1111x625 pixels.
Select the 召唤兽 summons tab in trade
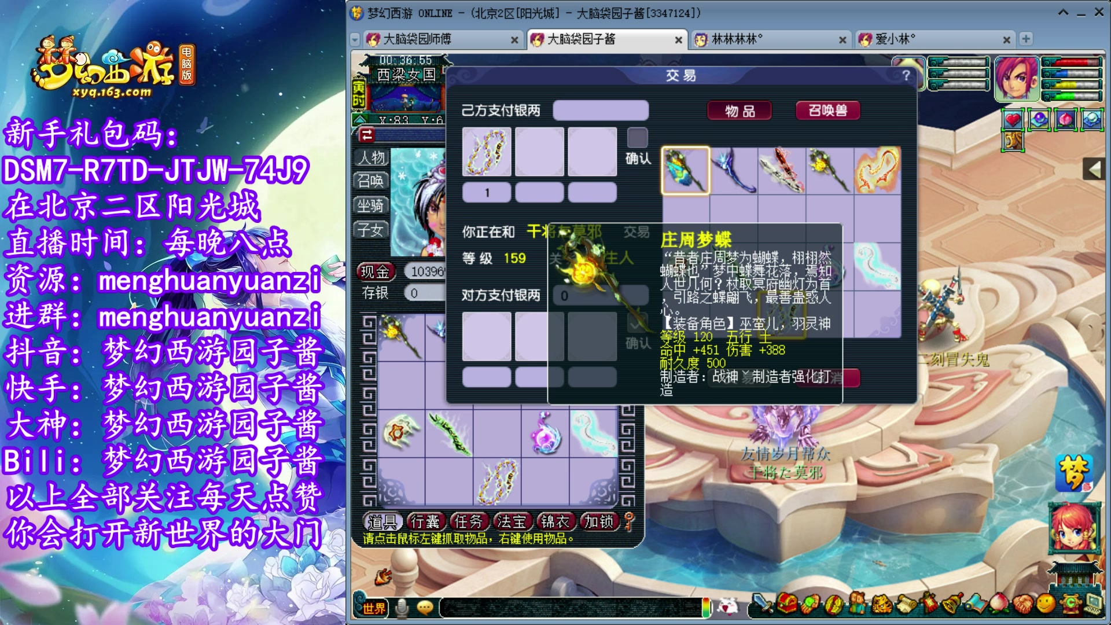(x=827, y=111)
